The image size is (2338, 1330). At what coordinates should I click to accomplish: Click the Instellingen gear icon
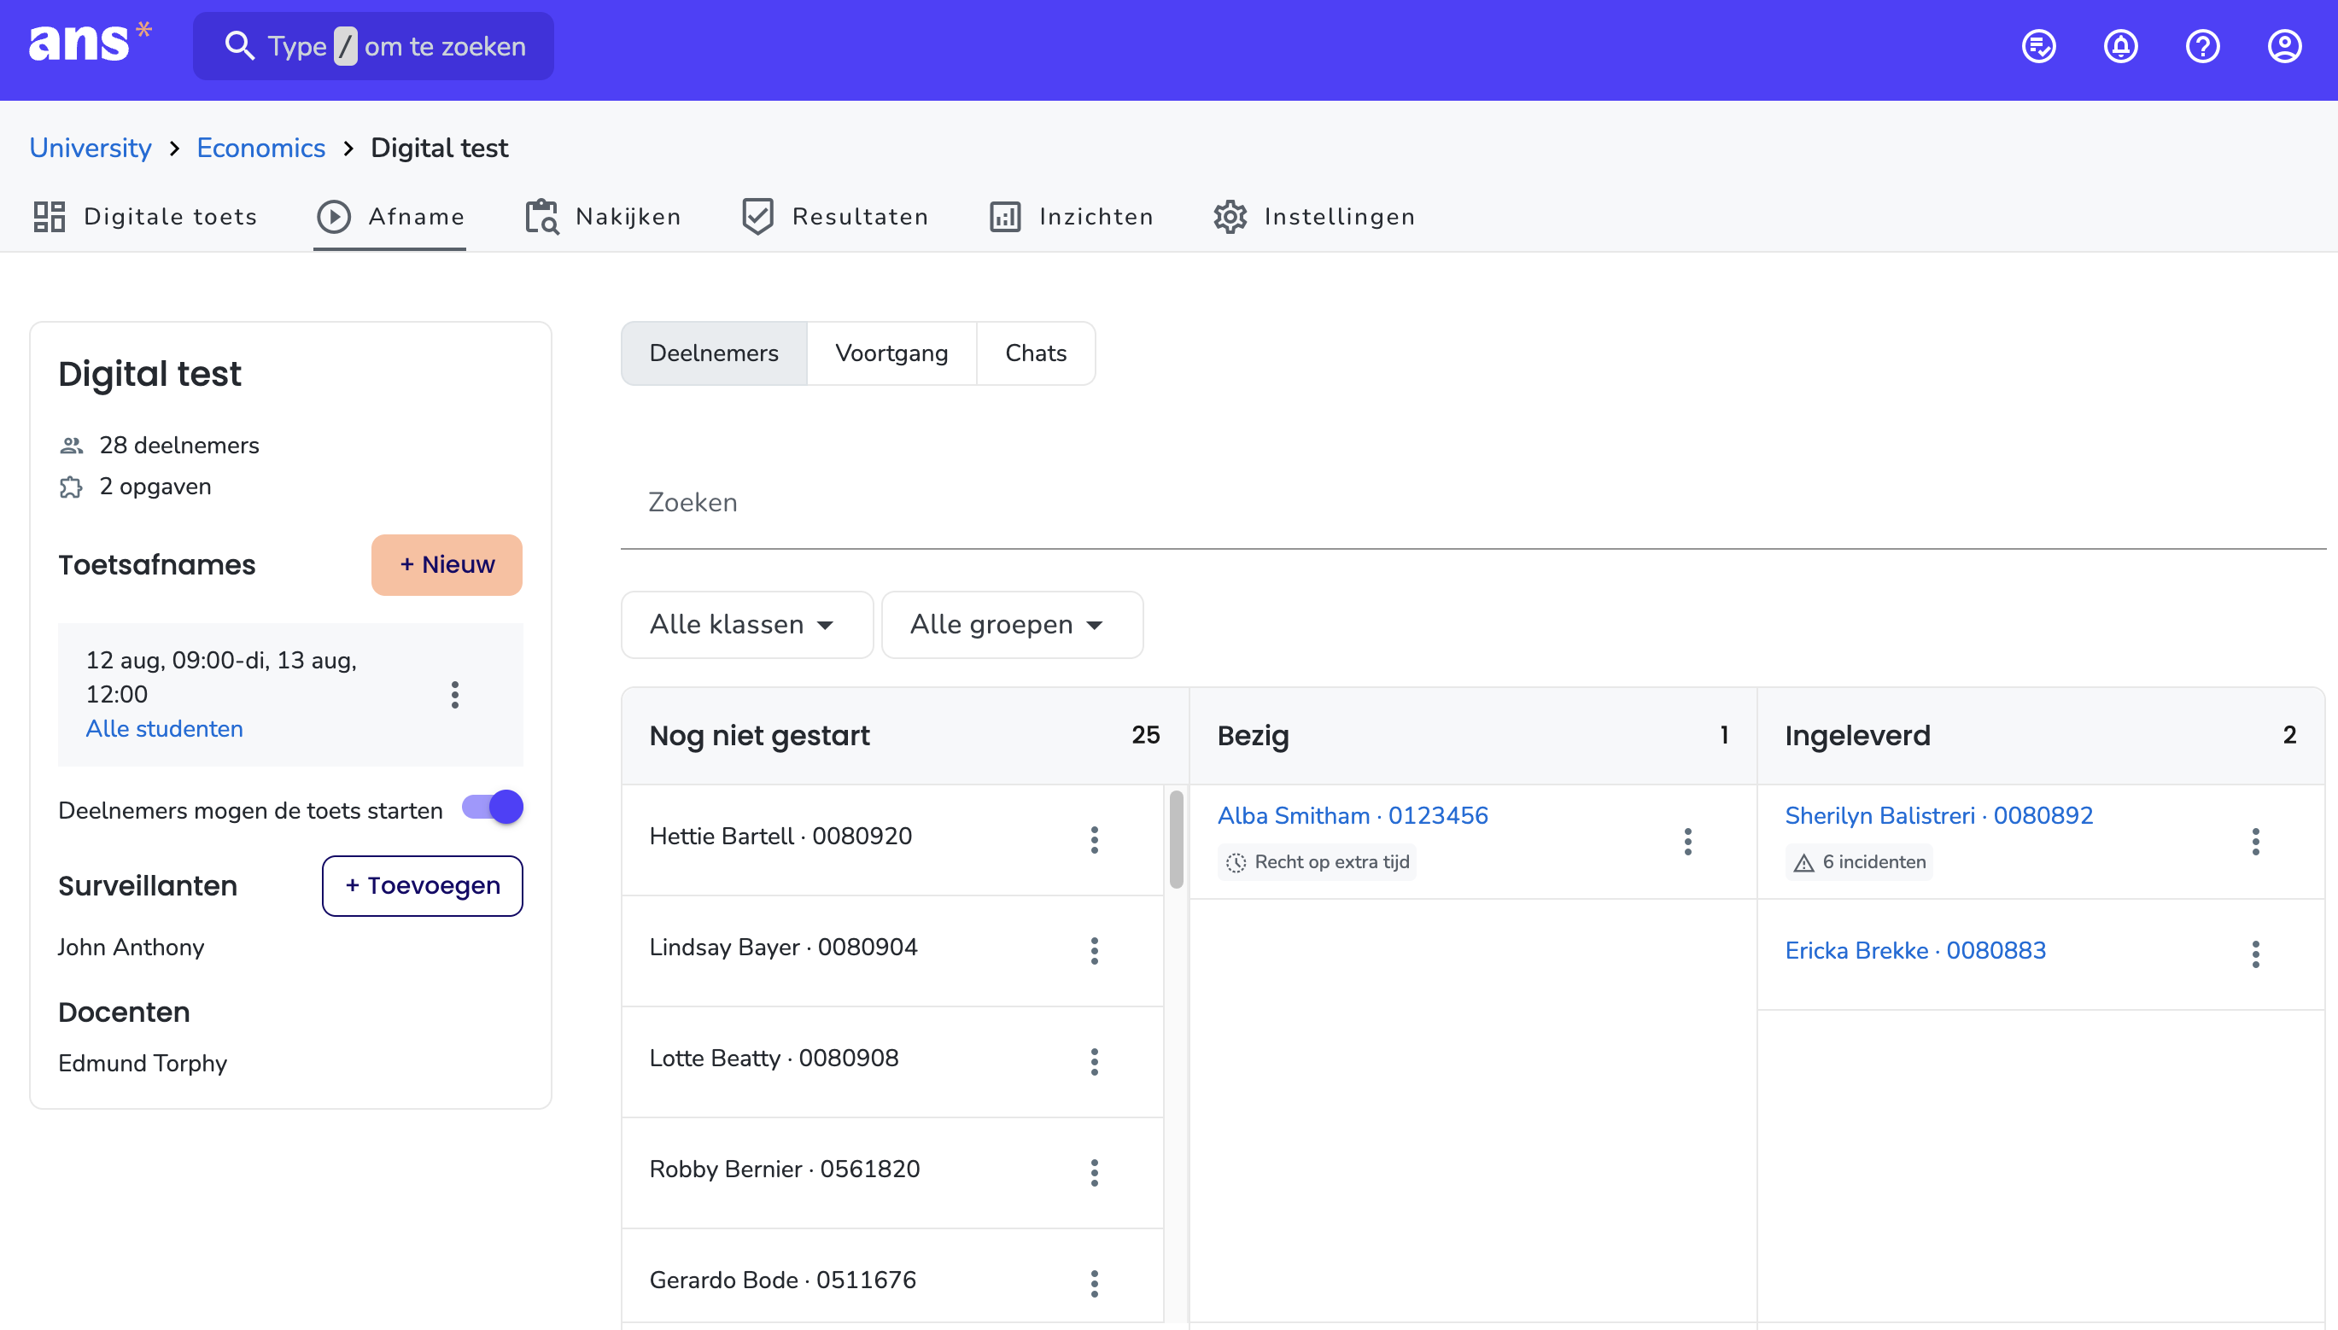[1230, 217]
